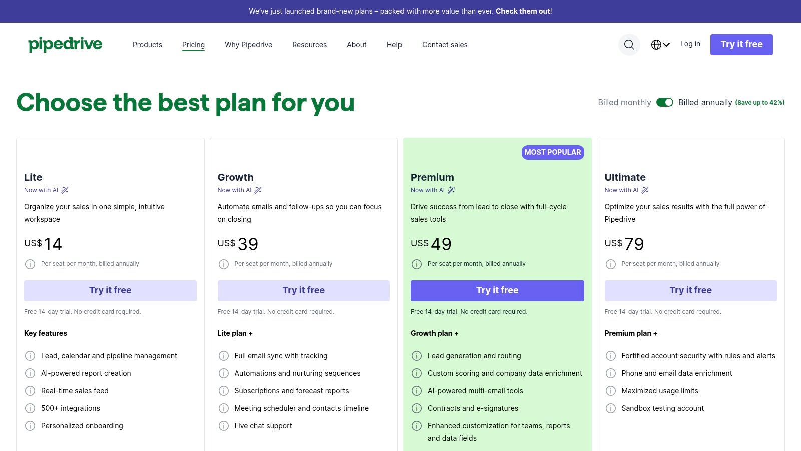Open the Help menu
Screen dimensions: 801x451
[394, 45]
